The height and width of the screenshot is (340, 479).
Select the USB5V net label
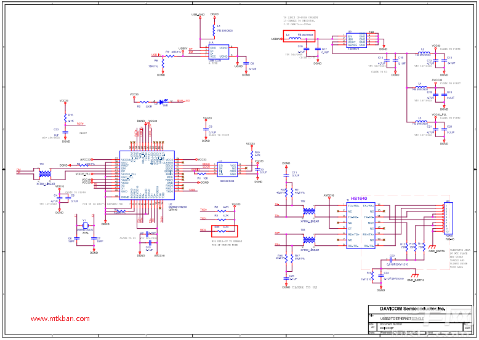click(275, 39)
